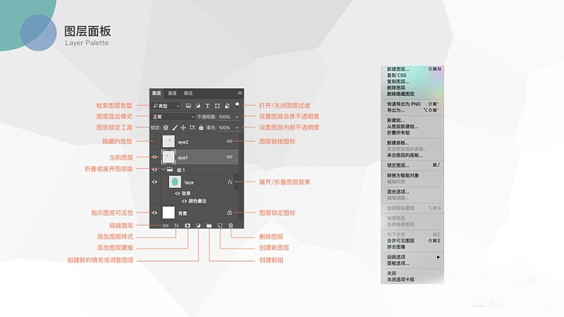Delete layer using the trash icon
Viewport: 564px width, 317px height.
point(231,225)
